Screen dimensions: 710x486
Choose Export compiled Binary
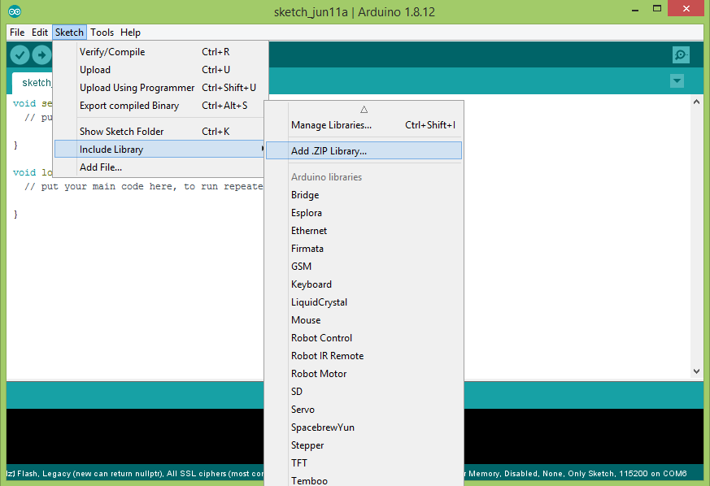coord(128,106)
